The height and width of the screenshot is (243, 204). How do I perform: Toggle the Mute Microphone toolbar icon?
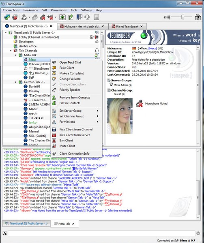coord(43,17)
